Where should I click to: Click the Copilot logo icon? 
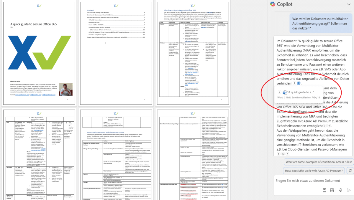[273, 4]
